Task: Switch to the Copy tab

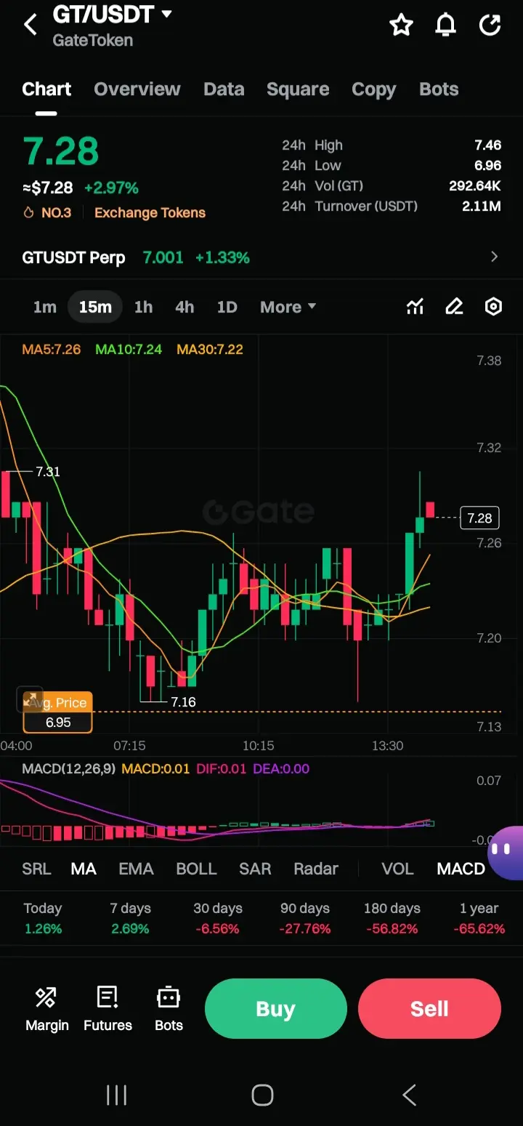Action: (x=373, y=89)
